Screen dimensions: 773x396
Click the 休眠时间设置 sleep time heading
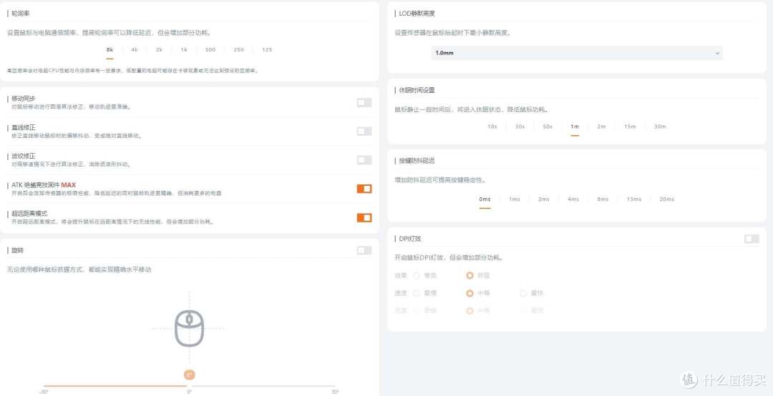[x=417, y=90]
